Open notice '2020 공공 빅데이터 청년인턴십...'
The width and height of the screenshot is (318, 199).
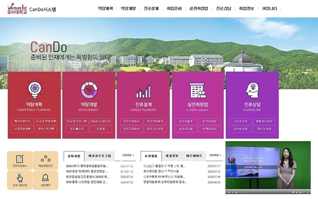[x=87, y=171]
